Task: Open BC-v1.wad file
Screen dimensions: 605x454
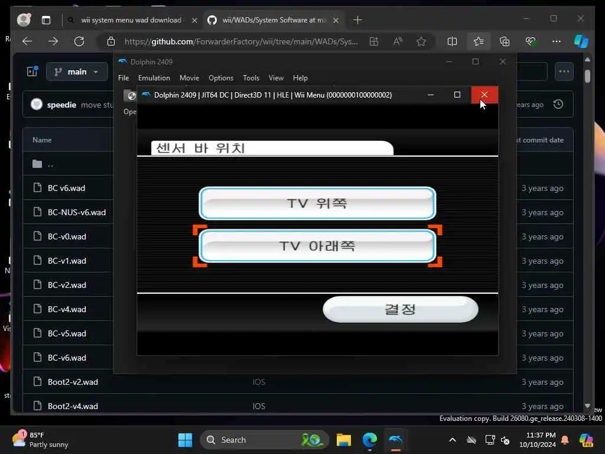Action: (67, 261)
